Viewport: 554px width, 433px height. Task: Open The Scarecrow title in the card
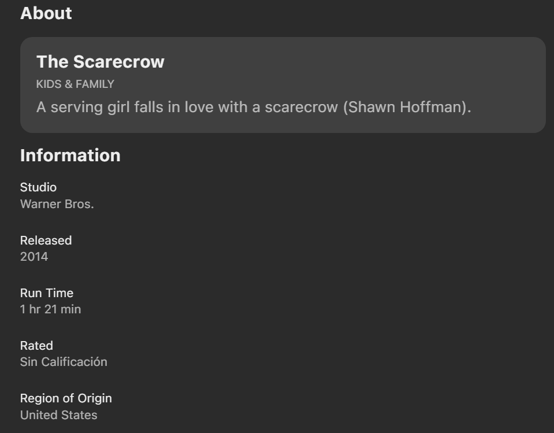pos(101,62)
